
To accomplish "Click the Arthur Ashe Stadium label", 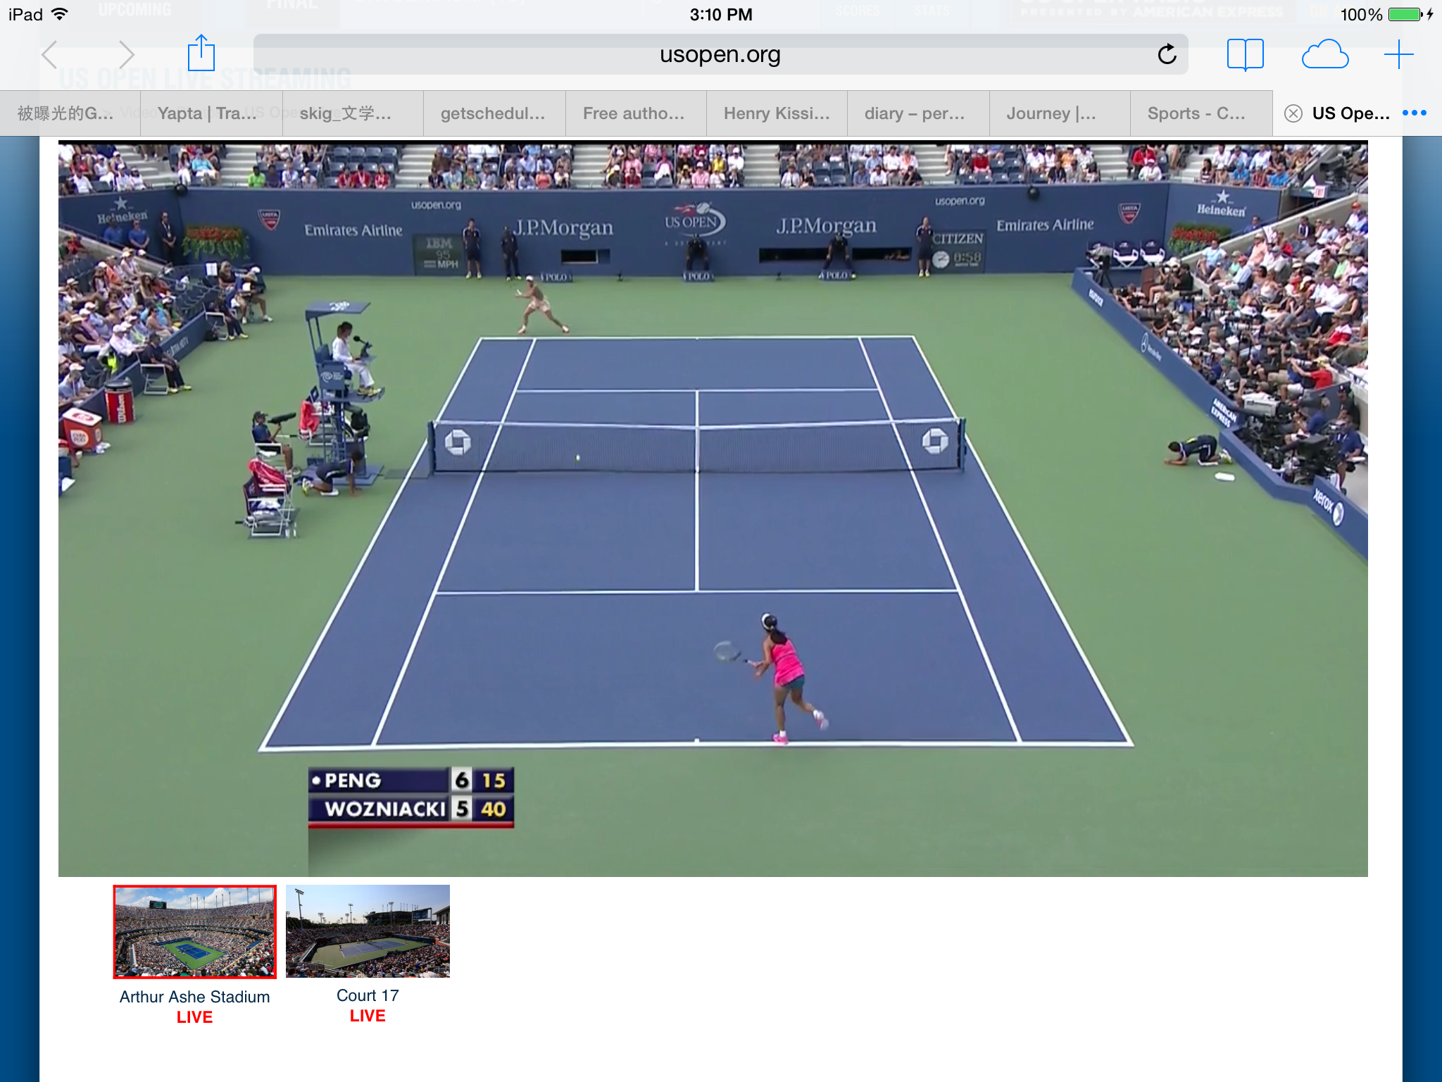I will pyautogui.click(x=194, y=997).
